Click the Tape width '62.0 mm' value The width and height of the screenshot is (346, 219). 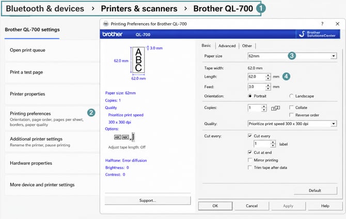(255, 68)
